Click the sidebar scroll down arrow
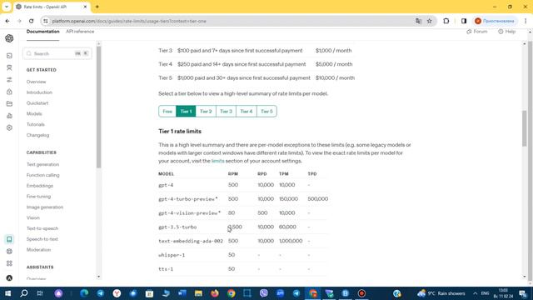 98,277
